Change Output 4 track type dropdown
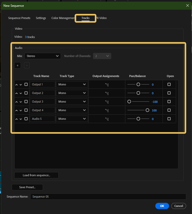 [72, 110]
